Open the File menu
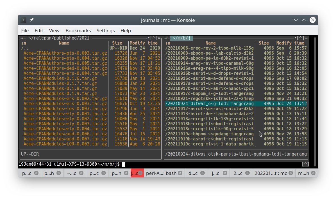 [x=25, y=31]
